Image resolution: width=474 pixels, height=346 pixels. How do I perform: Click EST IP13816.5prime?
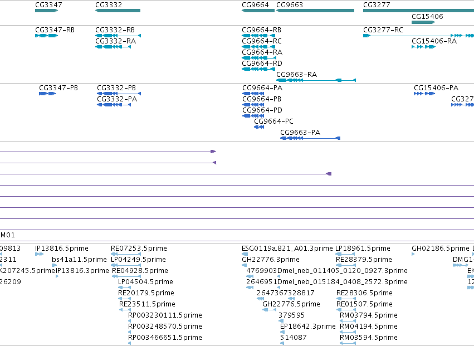(x=40, y=254)
